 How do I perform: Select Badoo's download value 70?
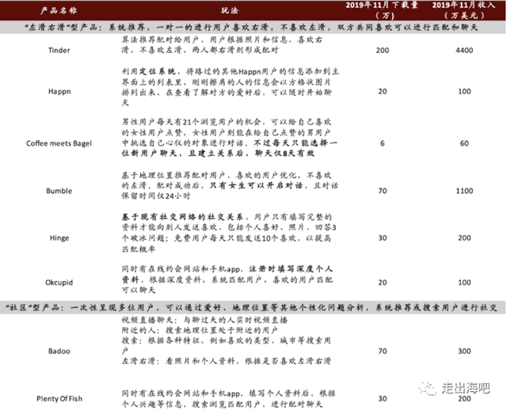(383, 351)
